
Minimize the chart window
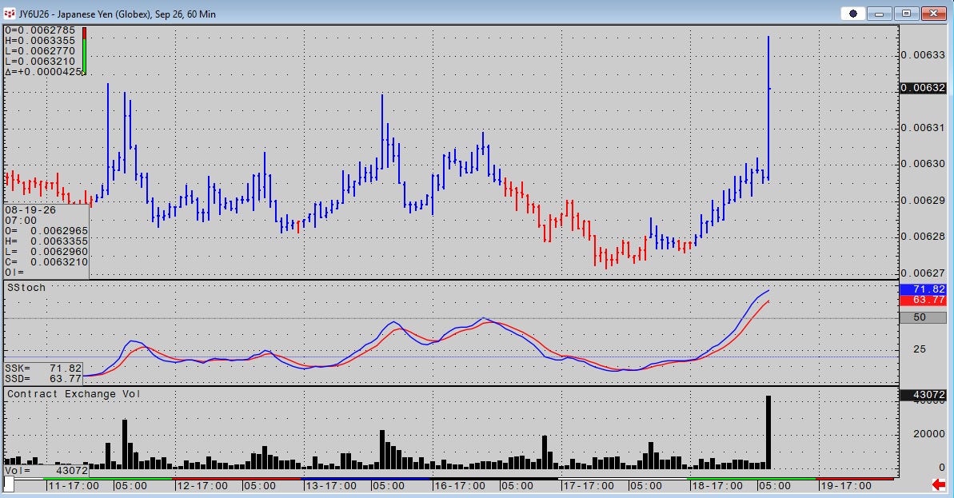tap(879, 14)
